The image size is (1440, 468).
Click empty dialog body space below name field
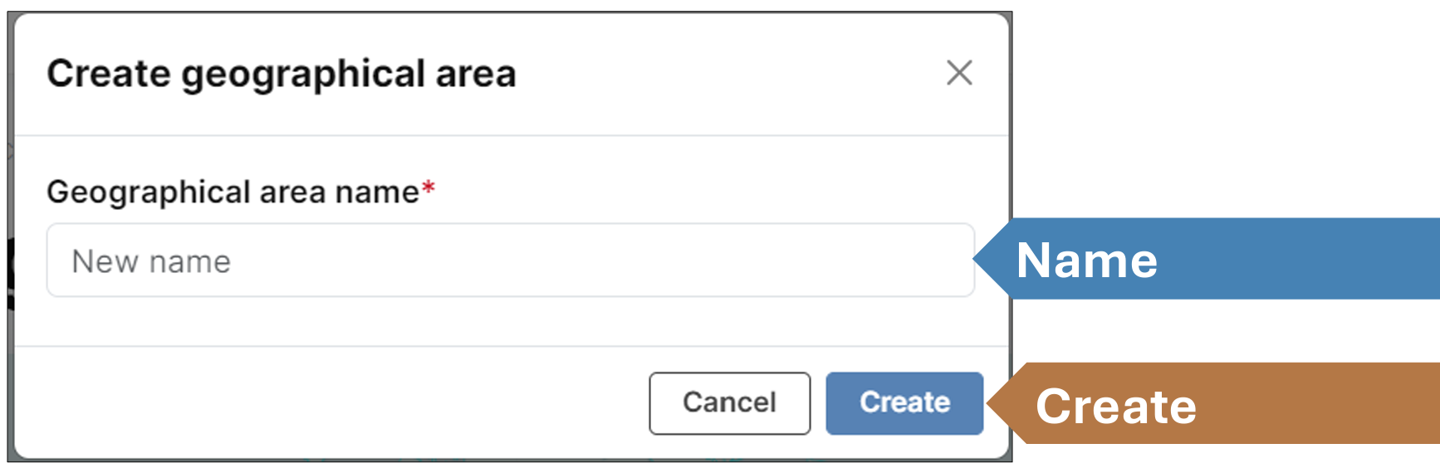[510, 322]
